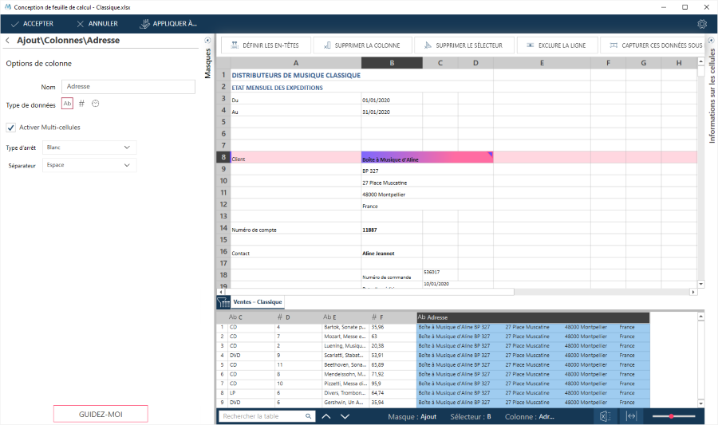718x425 pixels.
Task: Click Appliquer à... in the top bar
Action: coord(168,24)
